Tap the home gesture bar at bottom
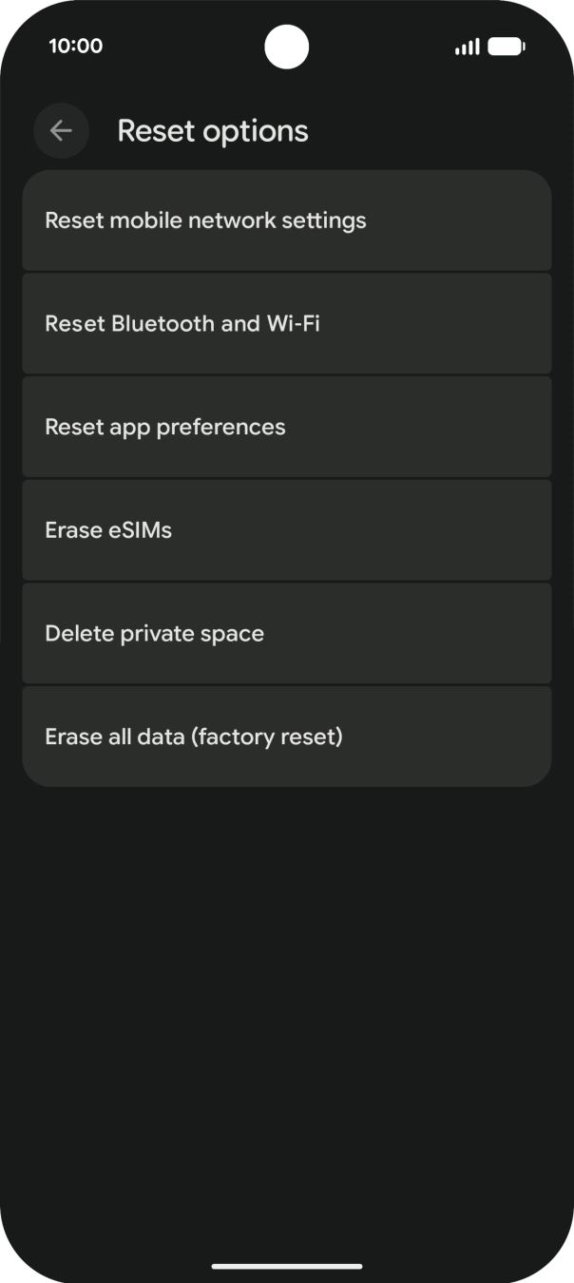Viewport: 574px width, 1283px height. [x=286, y=1265]
